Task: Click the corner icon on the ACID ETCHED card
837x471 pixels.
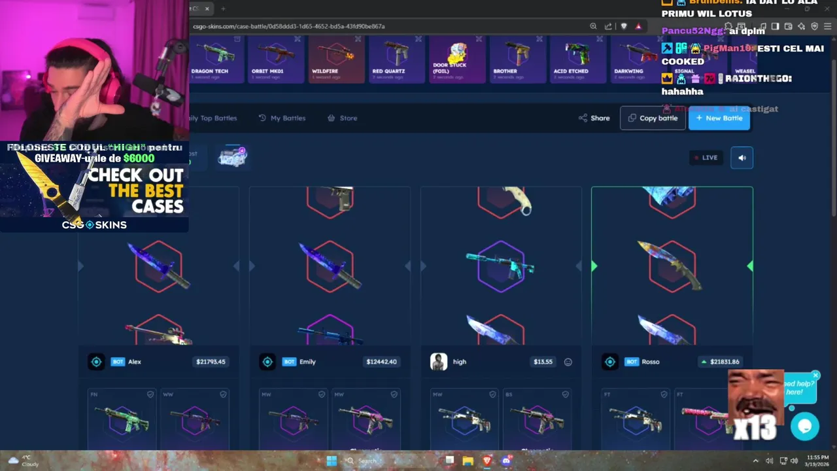Action: [x=599, y=39]
